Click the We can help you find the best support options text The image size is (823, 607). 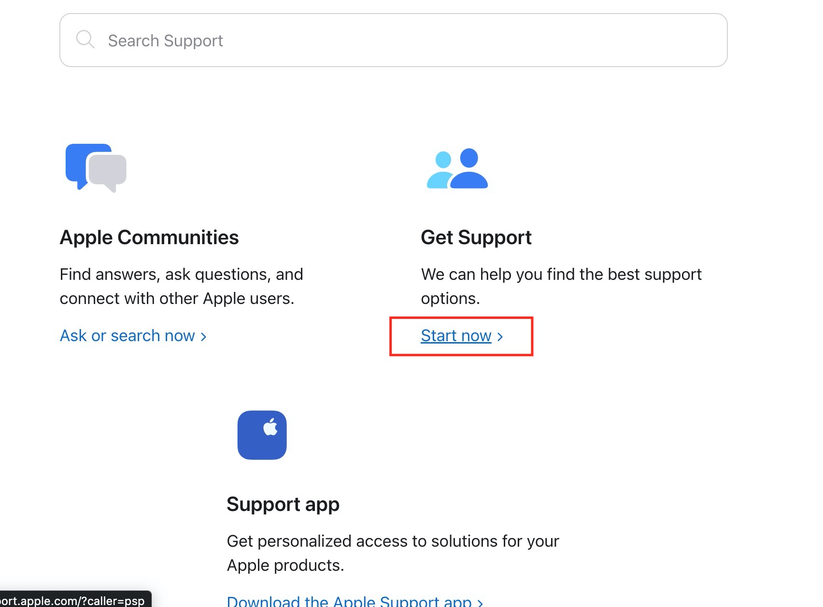tap(561, 286)
